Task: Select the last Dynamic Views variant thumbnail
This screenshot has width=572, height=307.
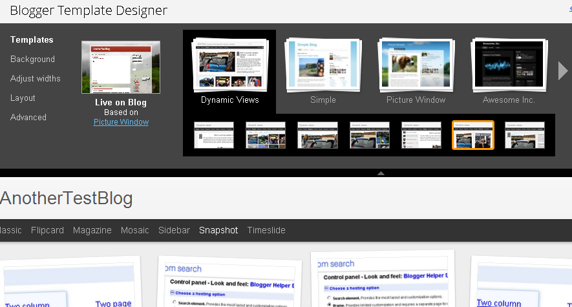Action: (x=525, y=135)
